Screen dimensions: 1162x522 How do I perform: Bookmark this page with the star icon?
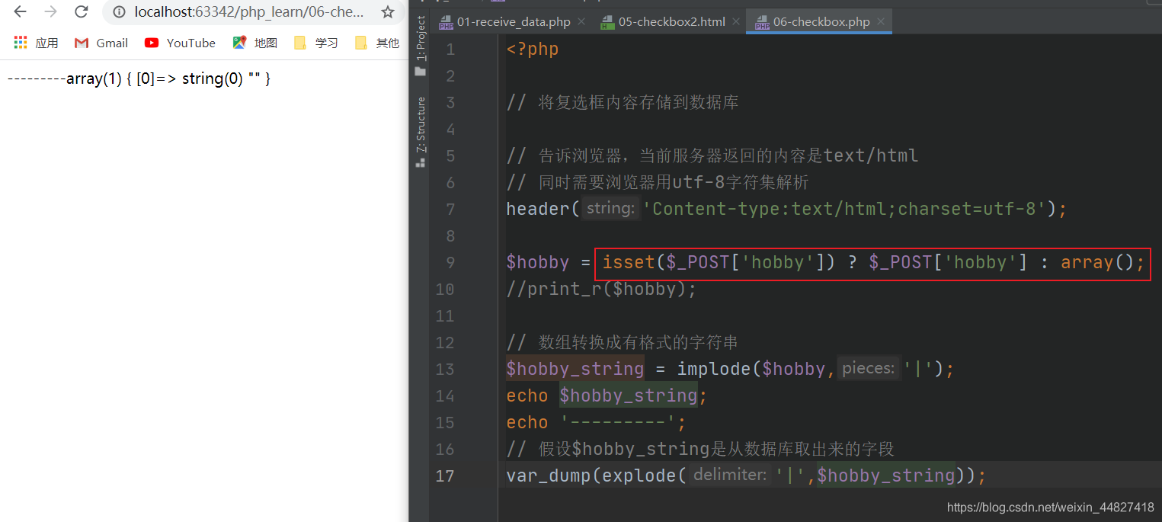(388, 12)
